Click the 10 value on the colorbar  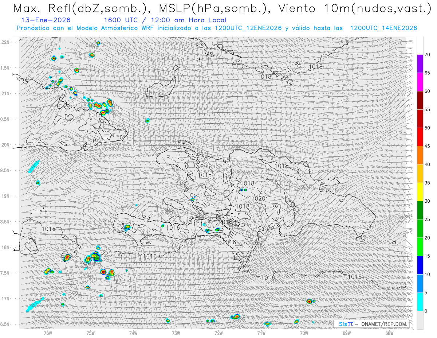427,274
